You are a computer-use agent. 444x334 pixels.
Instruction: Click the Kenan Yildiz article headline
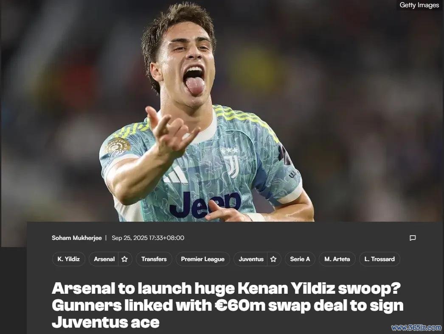(228, 305)
